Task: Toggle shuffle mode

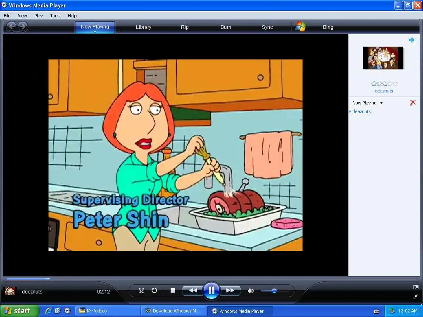Action: click(x=141, y=290)
